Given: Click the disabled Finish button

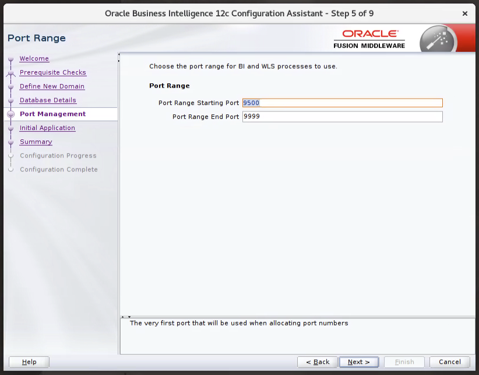Looking at the screenshot, I should (x=404, y=362).
